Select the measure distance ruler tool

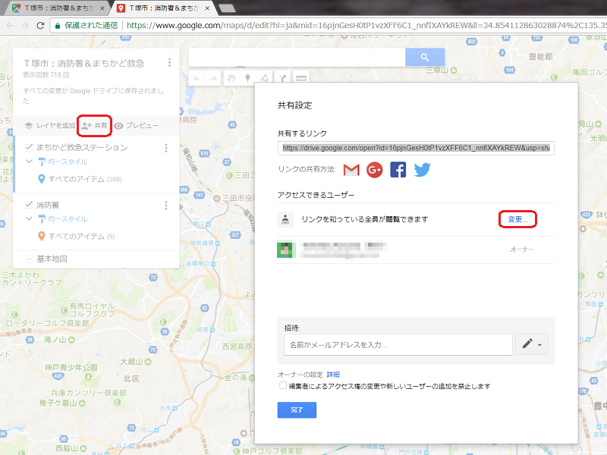pos(300,79)
